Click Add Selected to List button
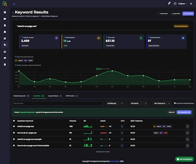This screenshot has width=196, height=164. point(184,112)
